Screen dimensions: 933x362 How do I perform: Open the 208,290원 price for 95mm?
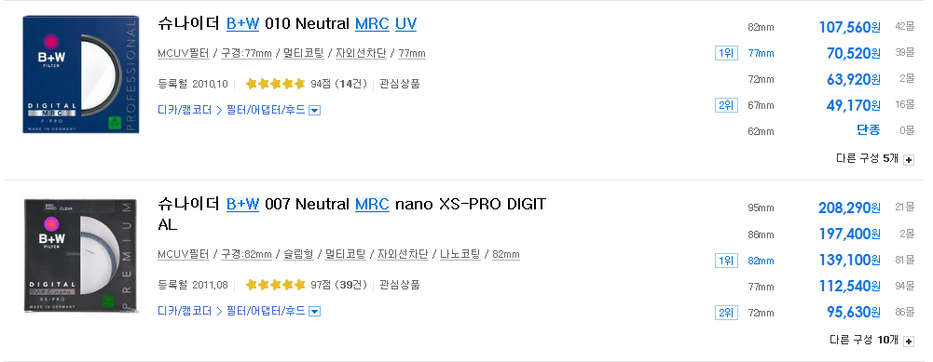pyautogui.click(x=850, y=208)
